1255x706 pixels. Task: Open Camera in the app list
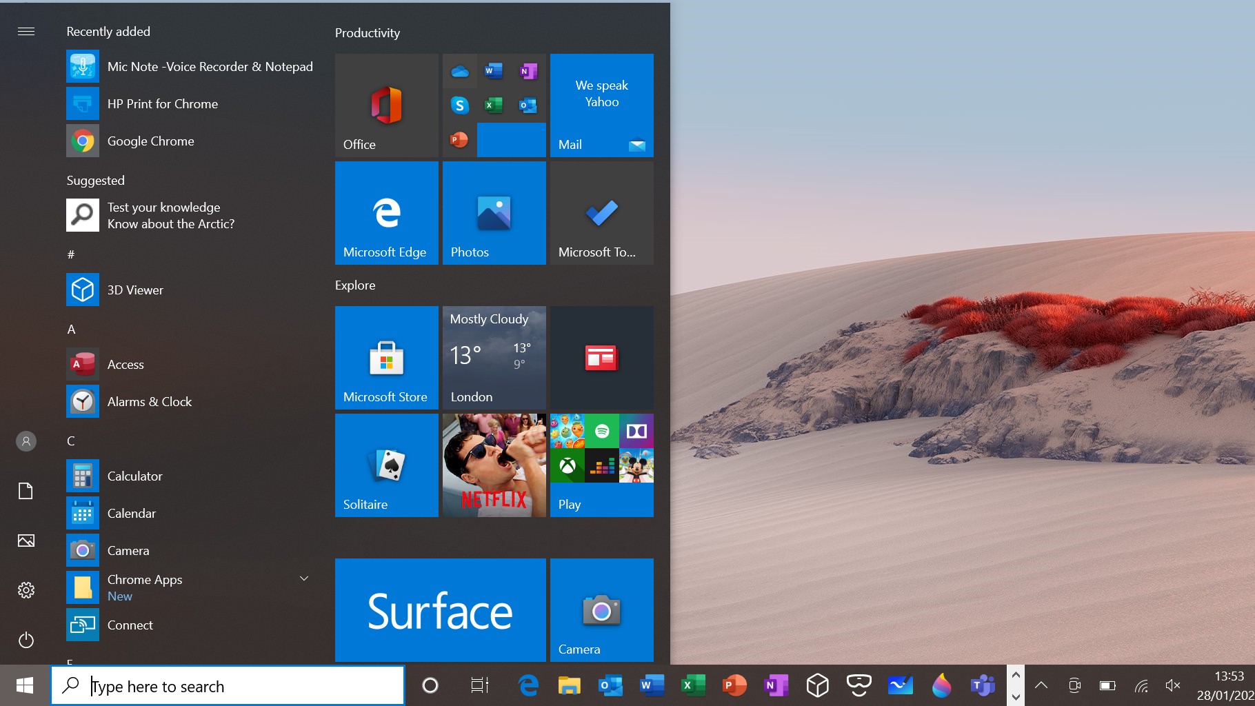(x=190, y=551)
